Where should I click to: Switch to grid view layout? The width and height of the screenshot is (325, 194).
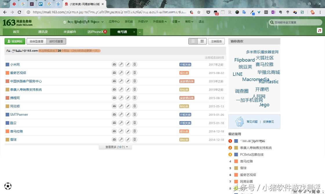point(202,41)
